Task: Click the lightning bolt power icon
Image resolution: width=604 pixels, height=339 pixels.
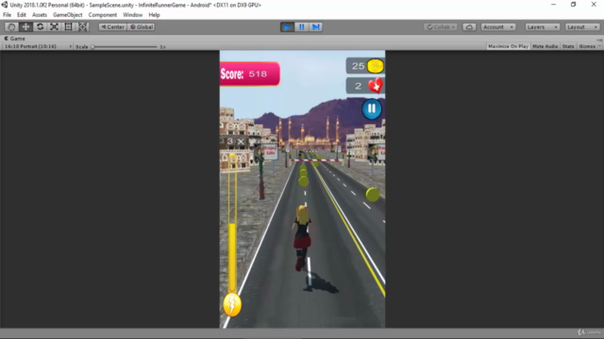Action: [232, 305]
